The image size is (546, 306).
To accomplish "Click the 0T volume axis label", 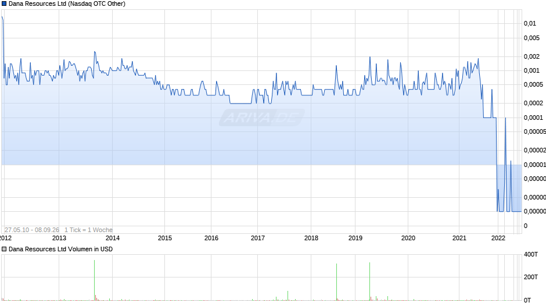I will (527, 300).
